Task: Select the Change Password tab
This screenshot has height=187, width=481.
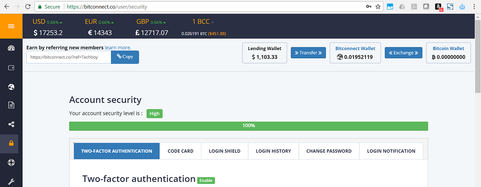Action: (x=329, y=151)
